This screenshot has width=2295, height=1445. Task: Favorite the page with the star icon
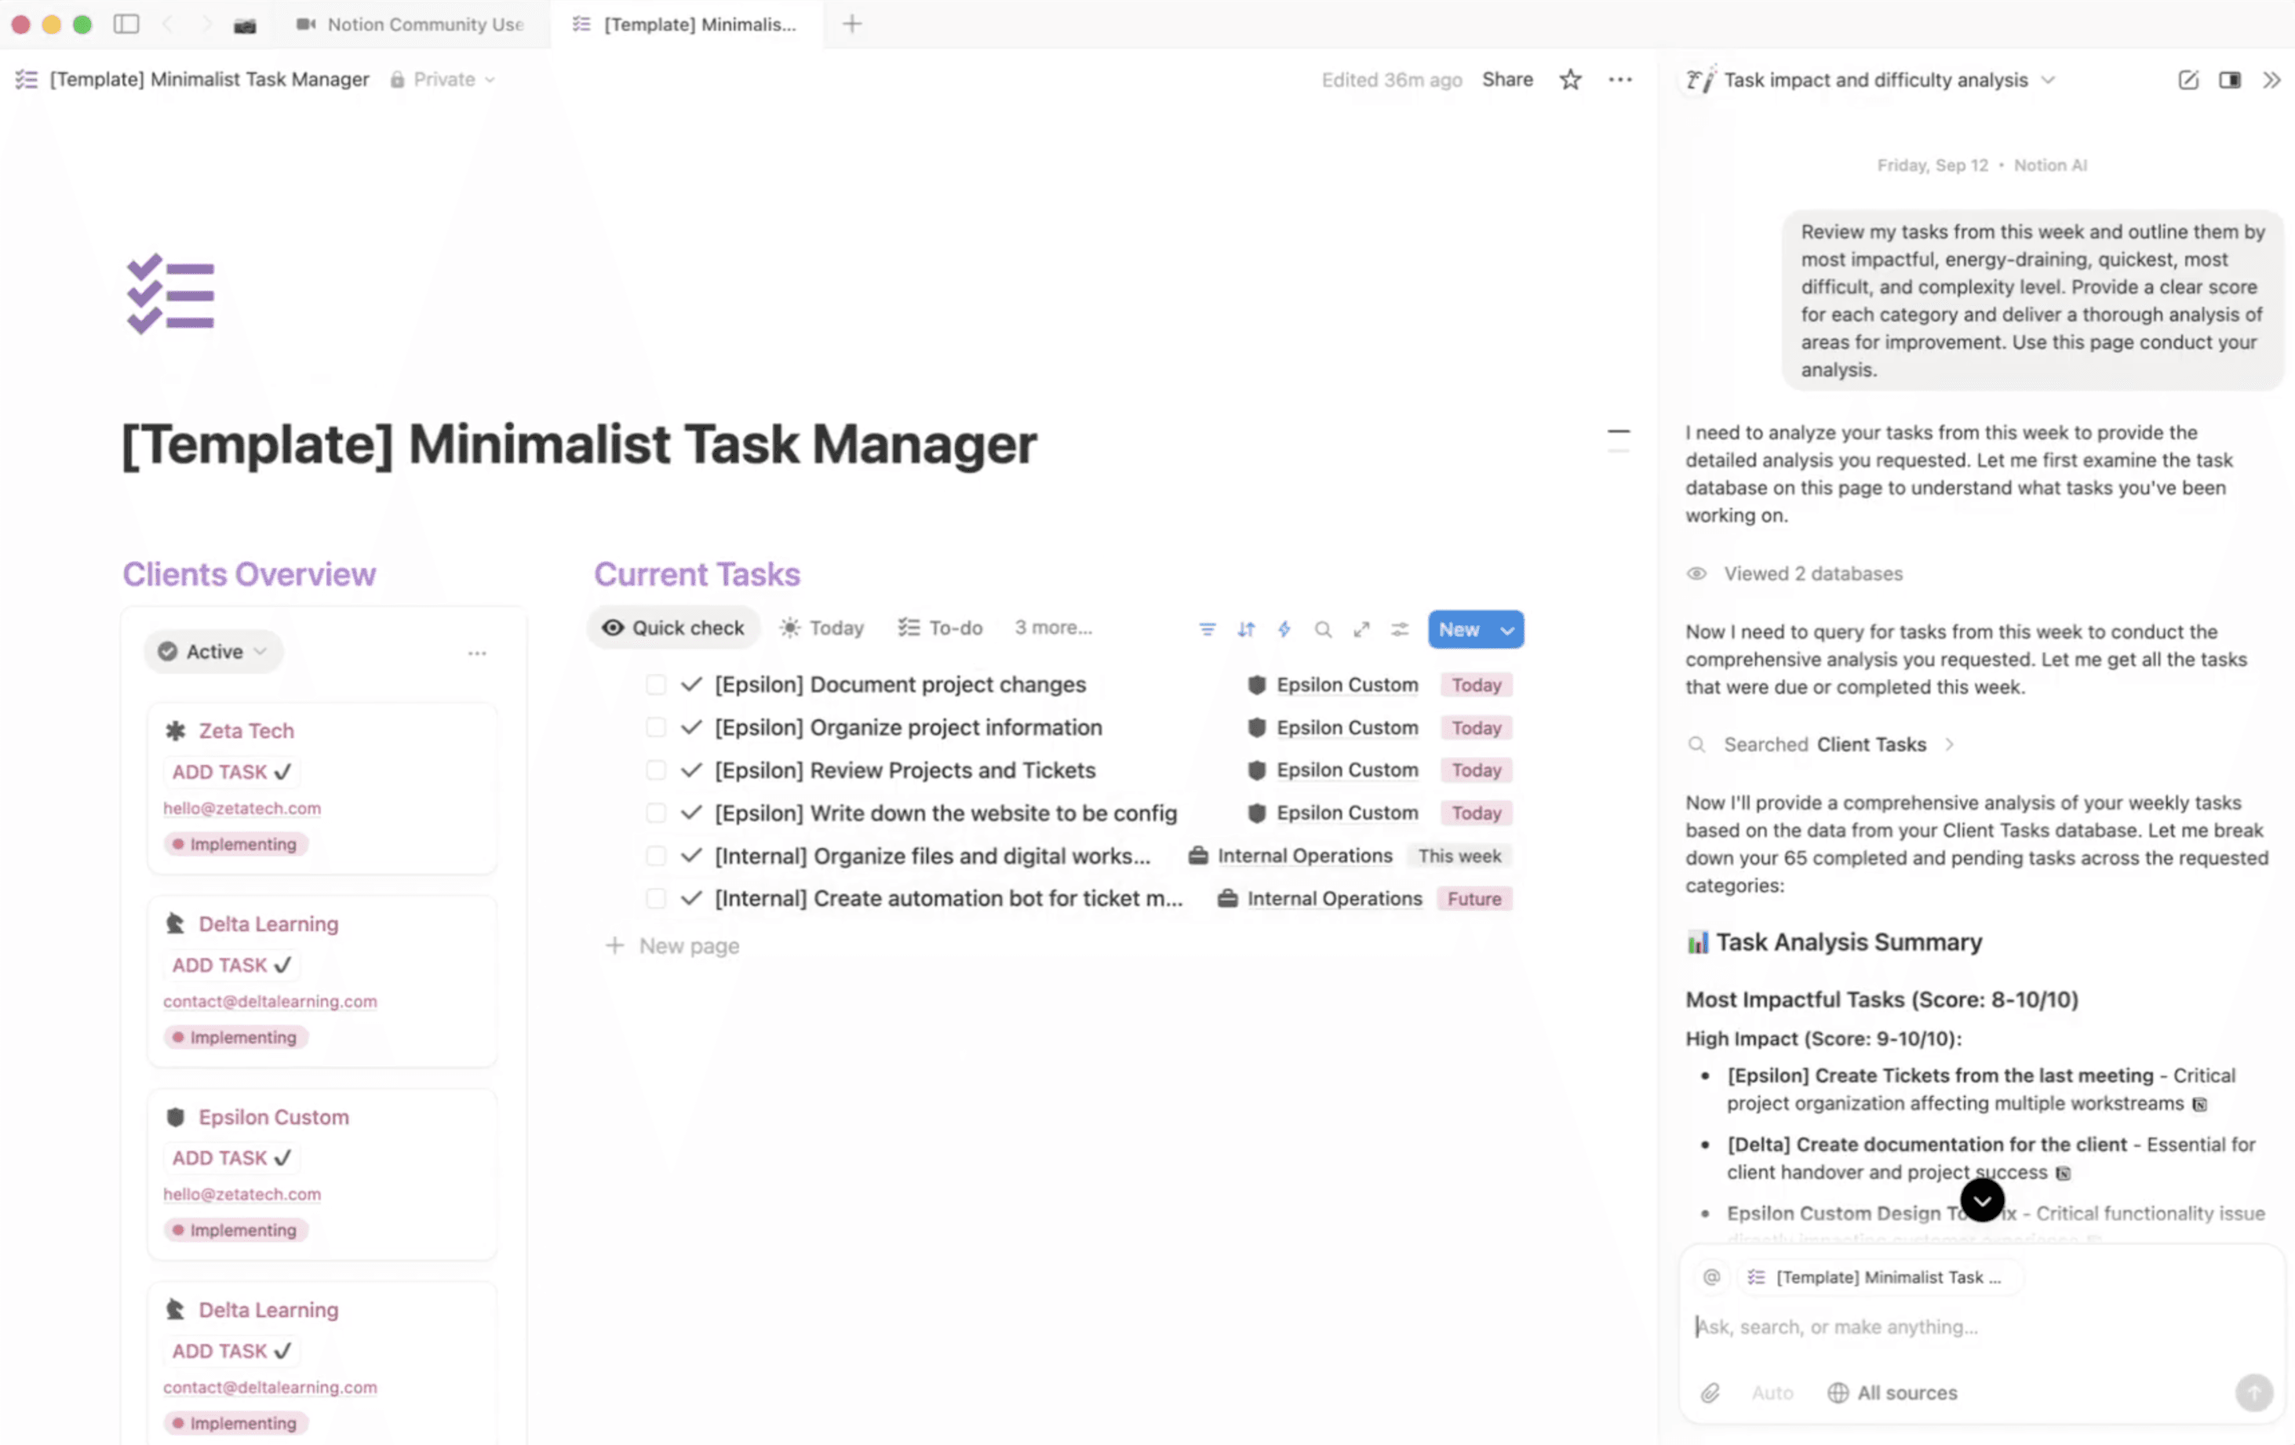(x=1570, y=80)
